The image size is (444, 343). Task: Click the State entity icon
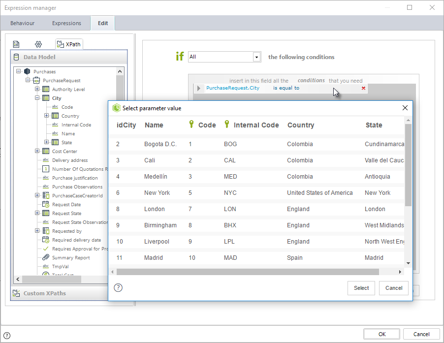[55, 142]
